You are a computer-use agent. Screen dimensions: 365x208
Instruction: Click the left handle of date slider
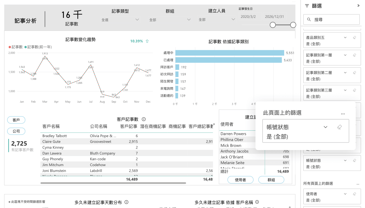[272, 25]
